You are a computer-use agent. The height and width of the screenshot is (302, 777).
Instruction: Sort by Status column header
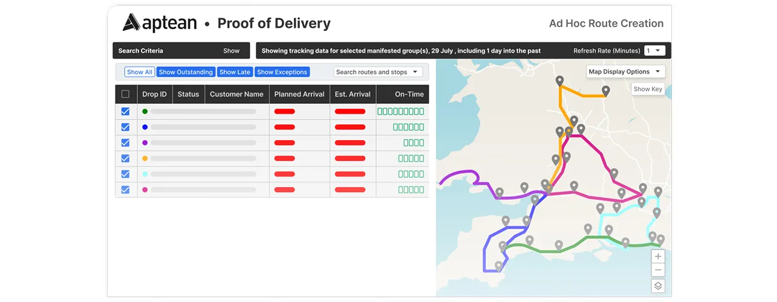pos(189,94)
